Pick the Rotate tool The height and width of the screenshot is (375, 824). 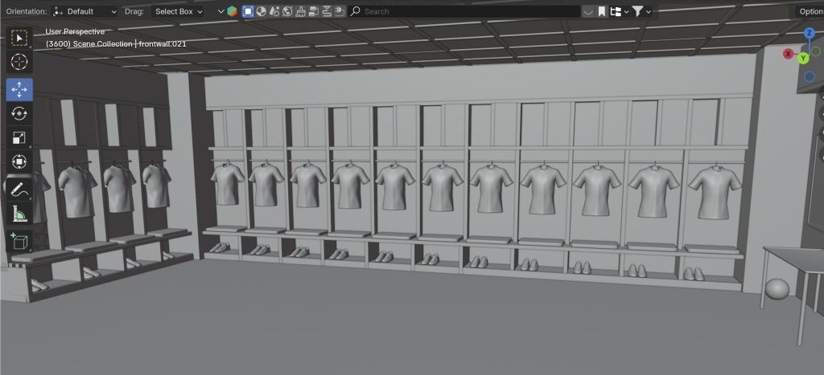[x=19, y=114]
